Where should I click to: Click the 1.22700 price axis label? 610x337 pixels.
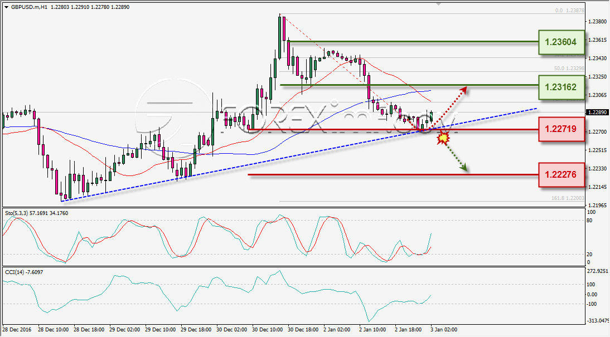(x=597, y=132)
